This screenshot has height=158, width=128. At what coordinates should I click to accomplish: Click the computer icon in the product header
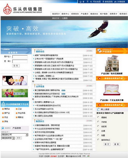tap(99, 50)
